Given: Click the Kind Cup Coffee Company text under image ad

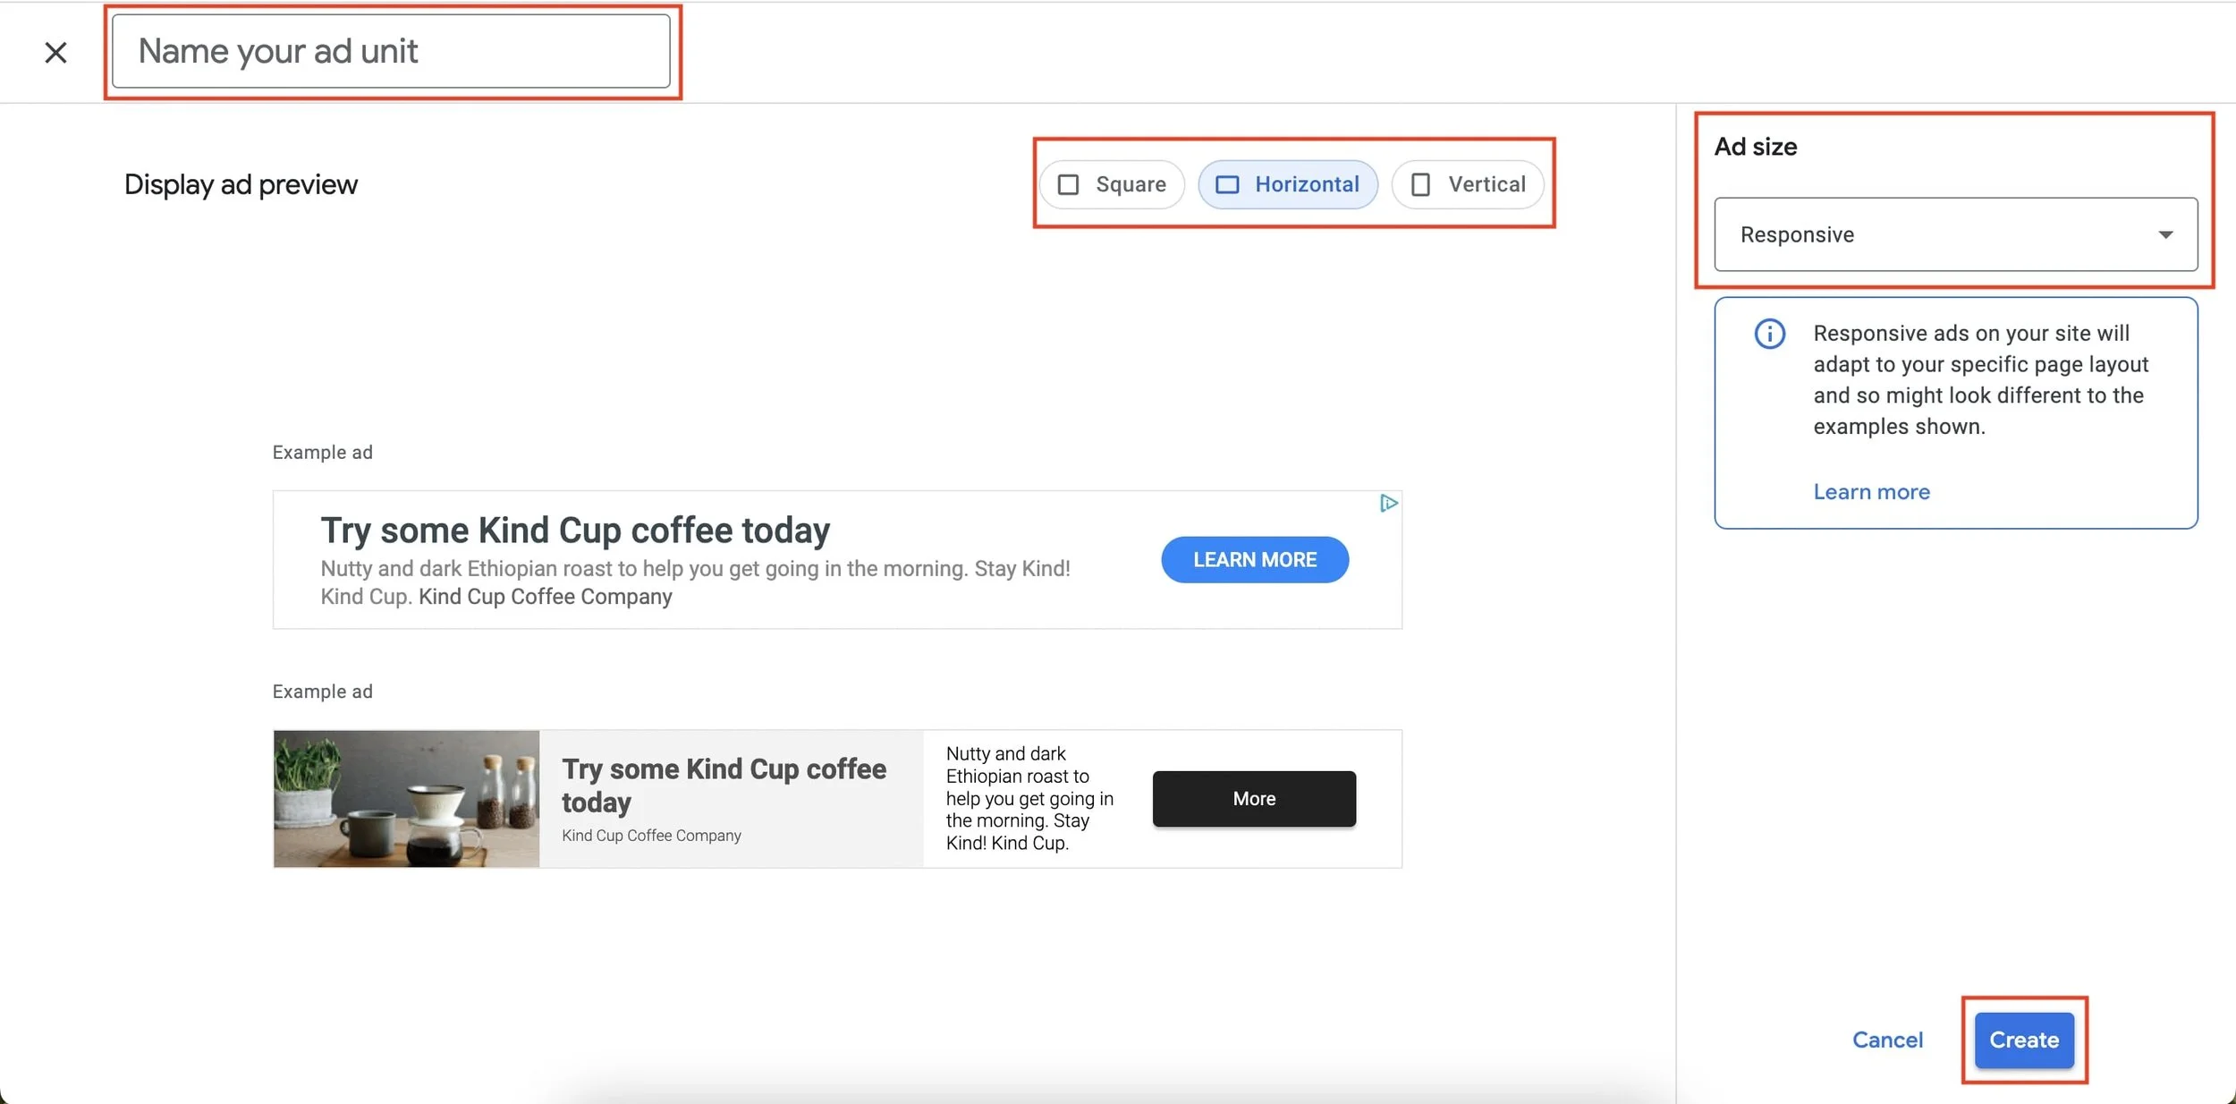Looking at the screenshot, I should click(651, 835).
